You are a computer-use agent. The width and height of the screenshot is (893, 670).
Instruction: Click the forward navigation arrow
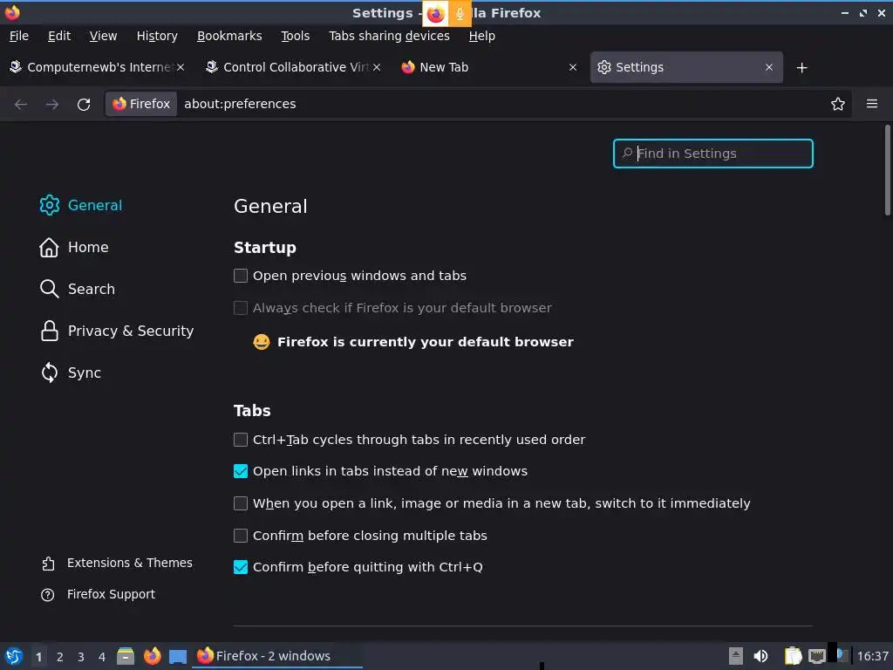[x=51, y=105]
